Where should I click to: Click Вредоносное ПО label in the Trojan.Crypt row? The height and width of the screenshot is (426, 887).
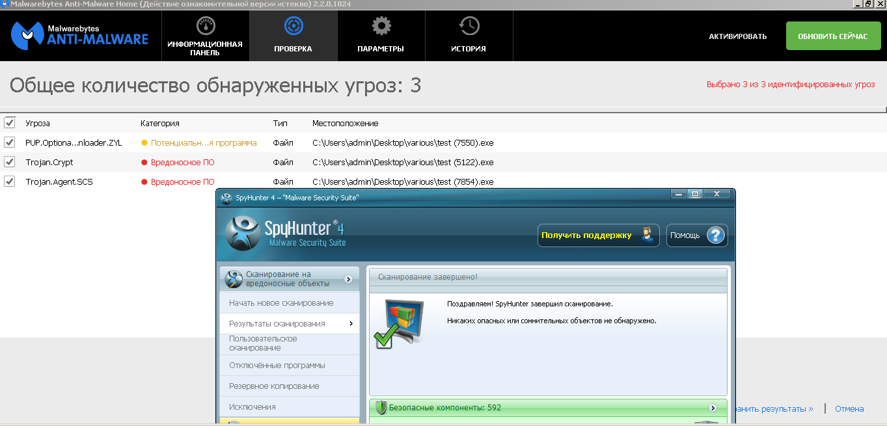(183, 162)
